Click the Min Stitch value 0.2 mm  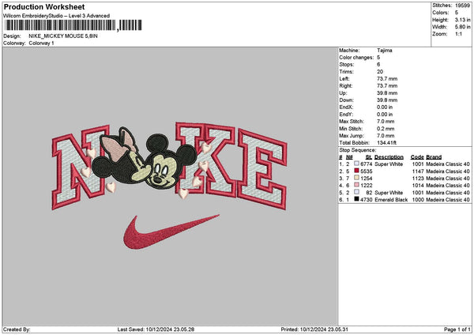click(x=386, y=129)
